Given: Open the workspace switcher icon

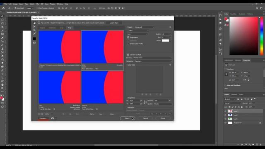Looking at the screenshot, I should point(261,8).
